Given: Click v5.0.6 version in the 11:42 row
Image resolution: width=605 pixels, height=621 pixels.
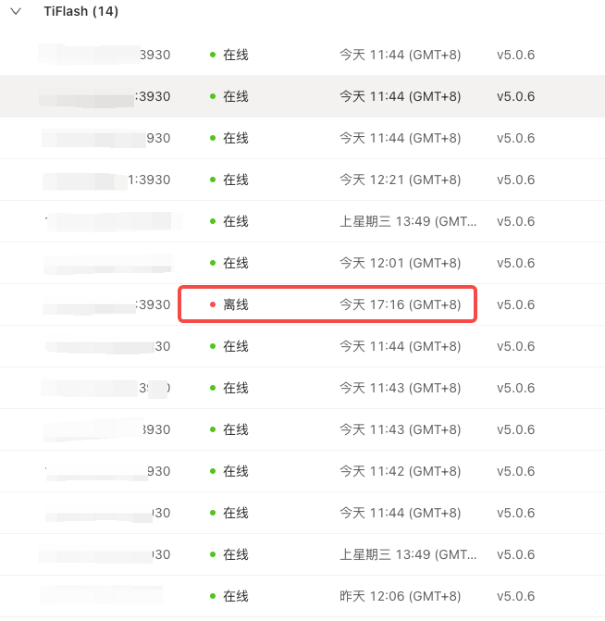Looking at the screenshot, I should click(x=516, y=471).
